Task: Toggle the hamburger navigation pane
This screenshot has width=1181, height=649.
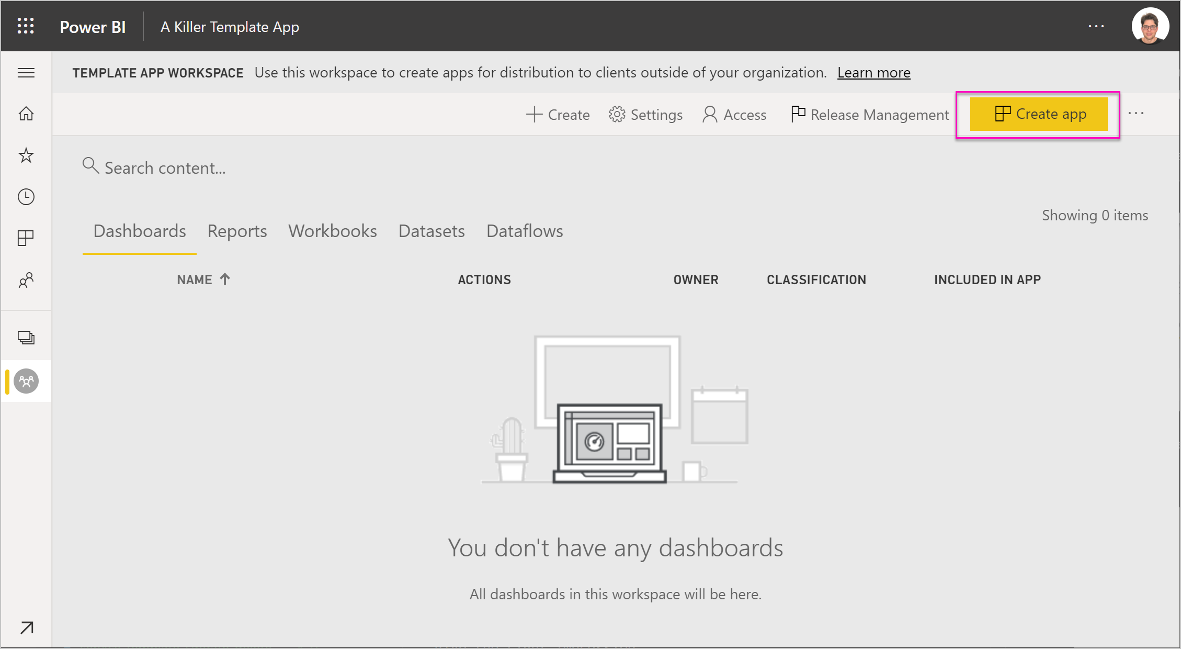Action: tap(26, 73)
